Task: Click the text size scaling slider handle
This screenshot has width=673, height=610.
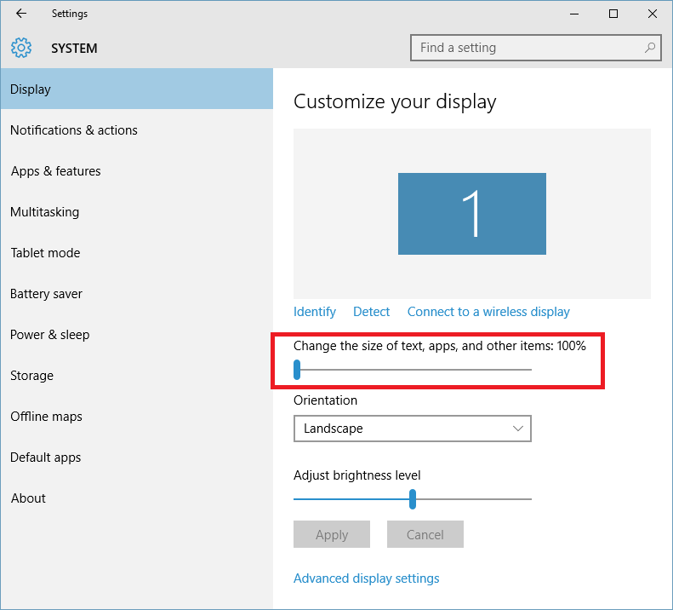Action: pos(297,370)
